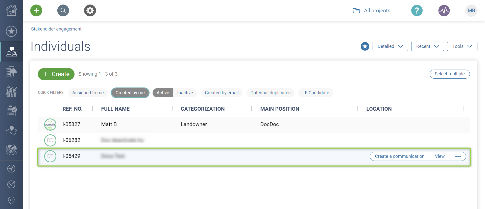Open the location pin icon in sidebar
485x209 pixels.
pos(11,200)
